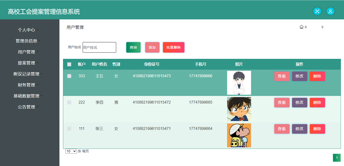344x166 pixels.
Task: Click the system title 高校工会提案管理信息系统
Action: 44,12
